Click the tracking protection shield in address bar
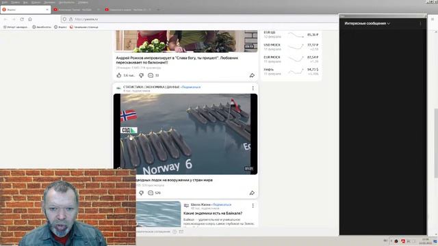Viewport: 438px width, 246px height. pyautogui.click(x=64, y=19)
